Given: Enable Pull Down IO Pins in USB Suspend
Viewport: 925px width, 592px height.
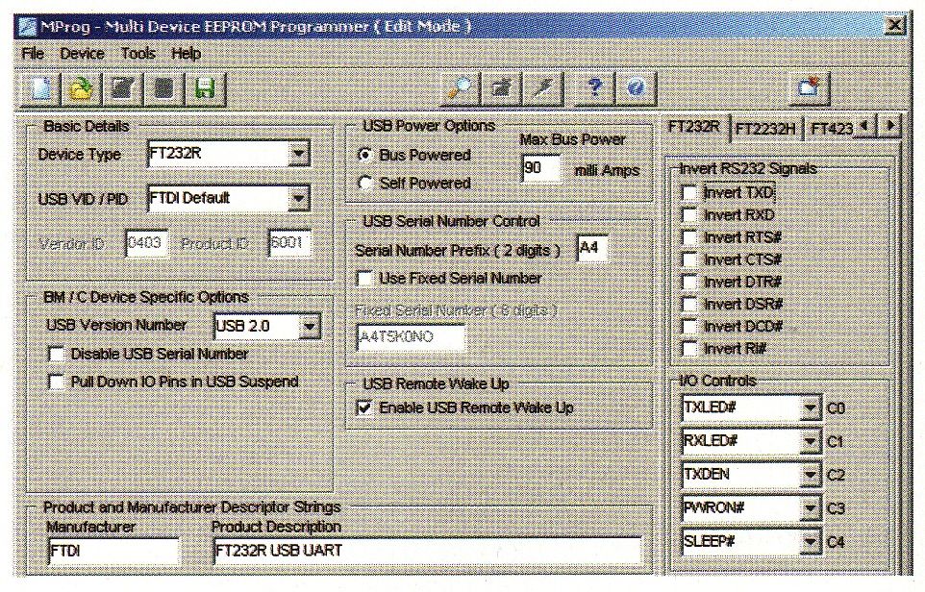Looking at the screenshot, I should (x=56, y=382).
